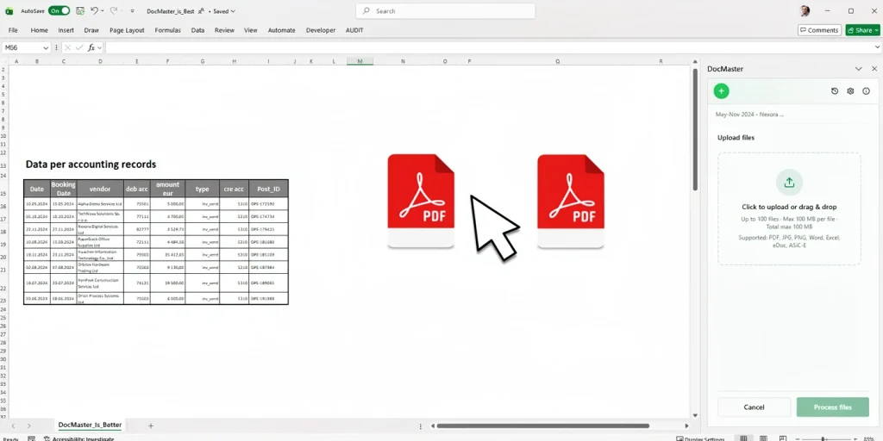The height and width of the screenshot is (441, 883).
Task: Click the formula bar confirm checkmark icon
Action: (x=79, y=48)
